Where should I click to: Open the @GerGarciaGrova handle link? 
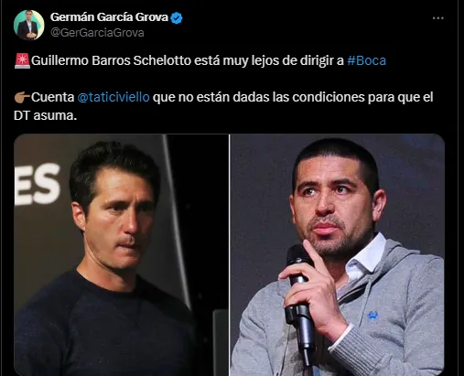[97, 33]
